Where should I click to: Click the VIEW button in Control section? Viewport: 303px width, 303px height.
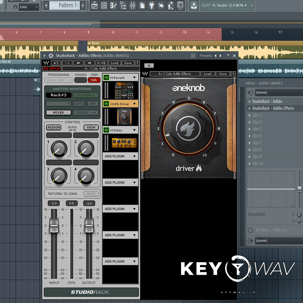pos(91,127)
